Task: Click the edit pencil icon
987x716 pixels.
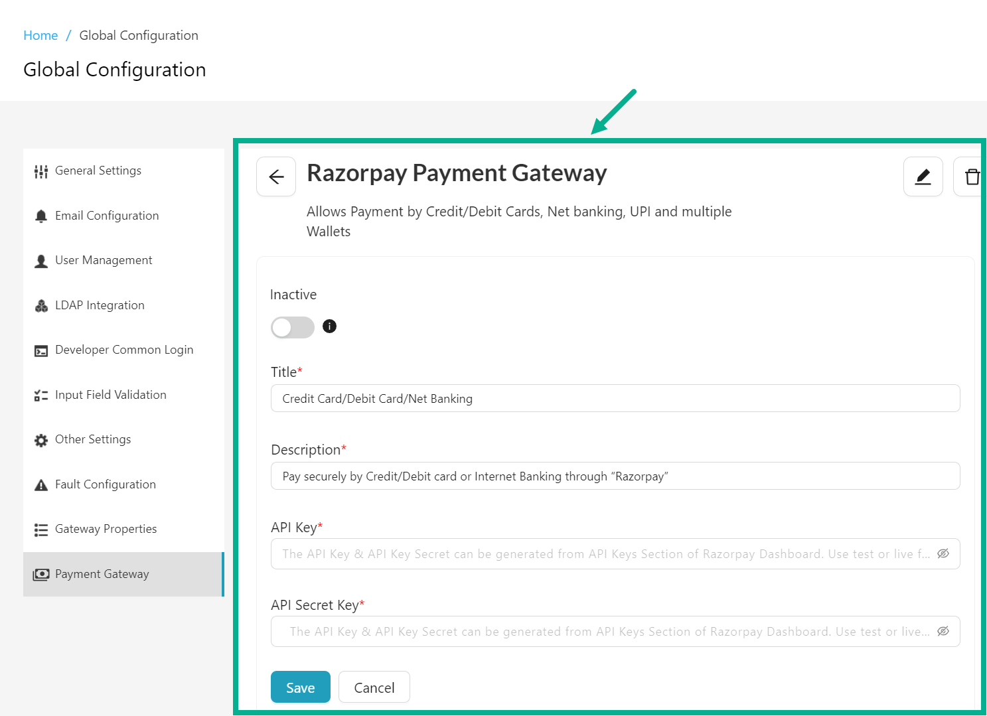Action: point(923,177)
